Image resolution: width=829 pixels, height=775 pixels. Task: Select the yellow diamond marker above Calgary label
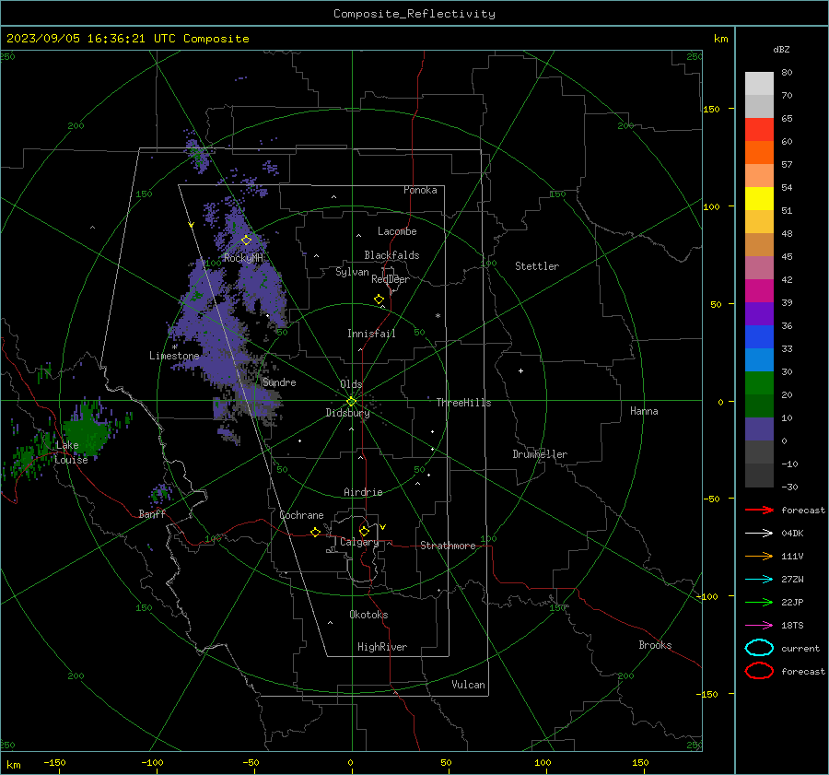pyautogui.click(x=364, y=531)
